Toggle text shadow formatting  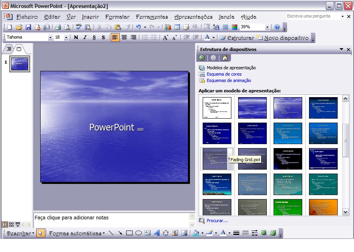point(103,37)
